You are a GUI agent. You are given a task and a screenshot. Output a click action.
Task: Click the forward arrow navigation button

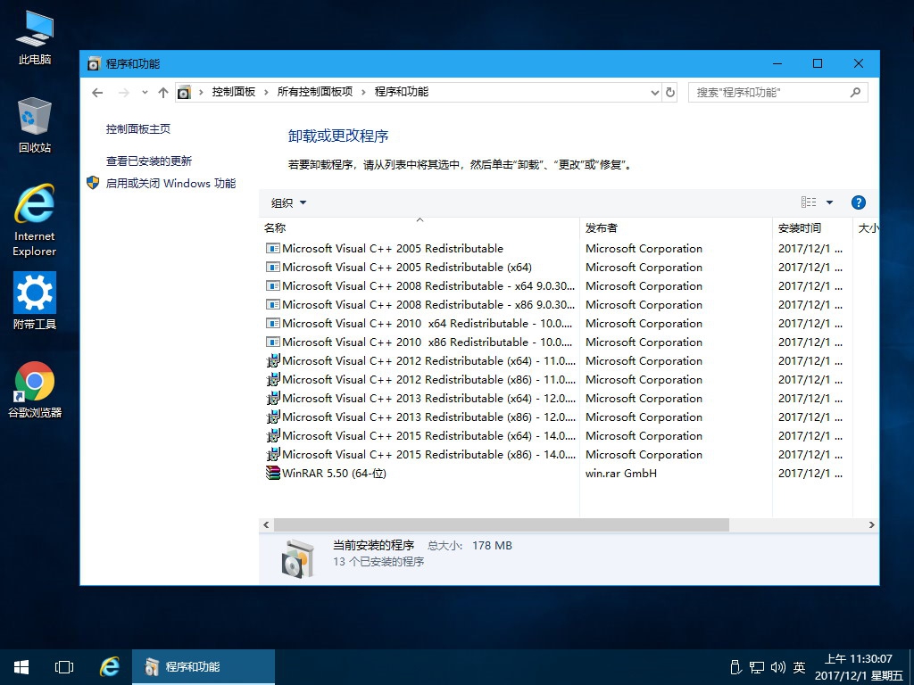tap(123, 92)
